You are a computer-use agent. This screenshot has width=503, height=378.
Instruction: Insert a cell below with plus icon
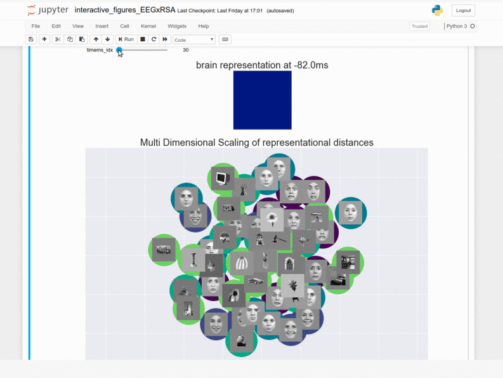pyautogui.click(x=44, y=39)
